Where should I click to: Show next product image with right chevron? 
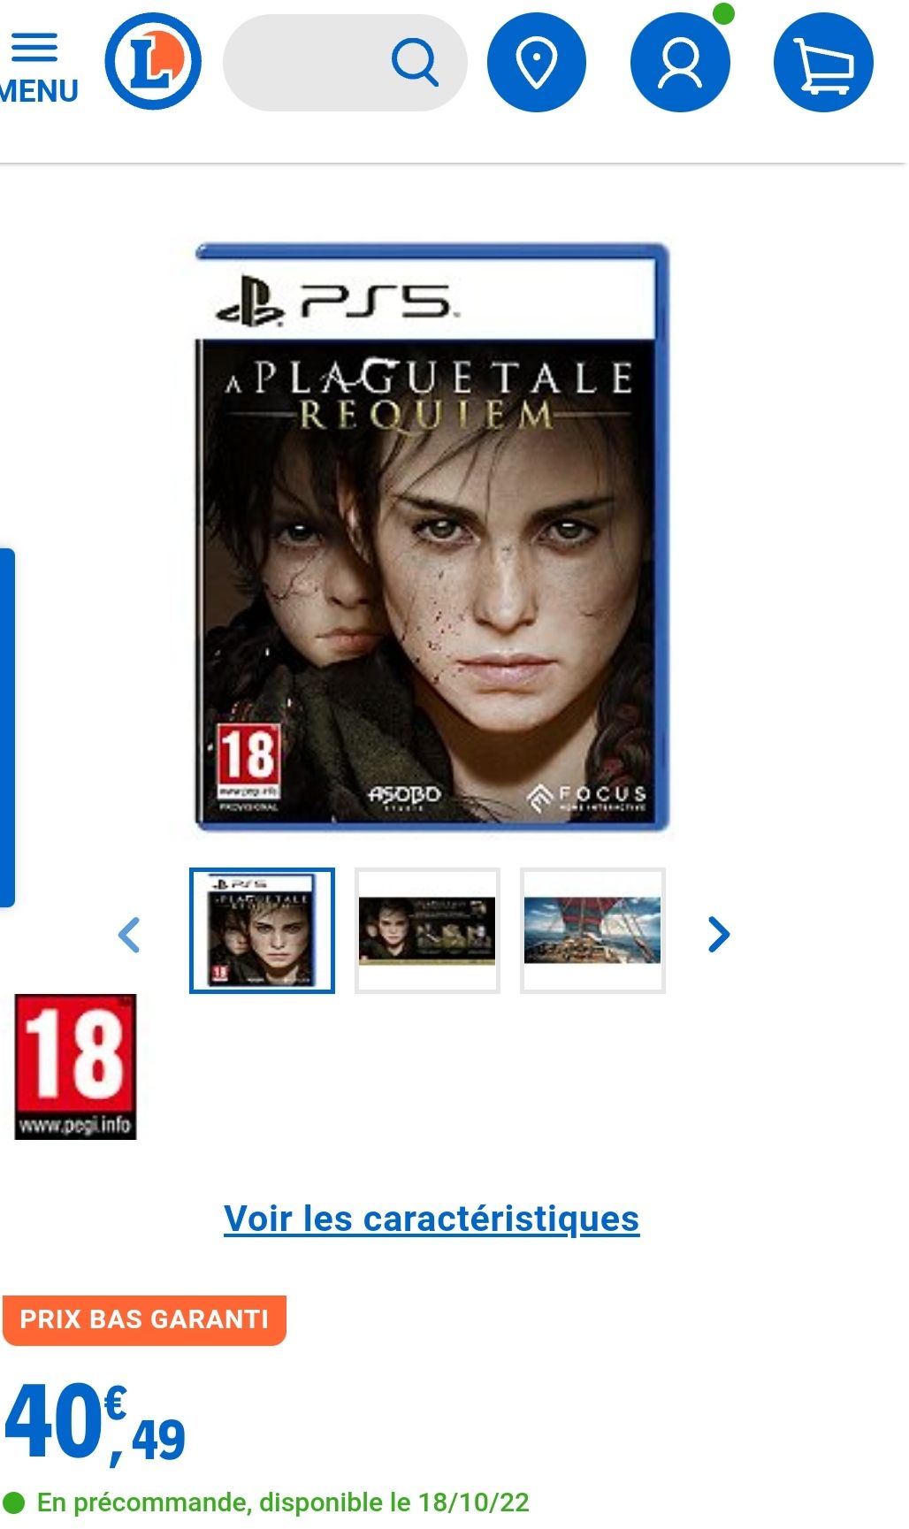click(719, 934)
